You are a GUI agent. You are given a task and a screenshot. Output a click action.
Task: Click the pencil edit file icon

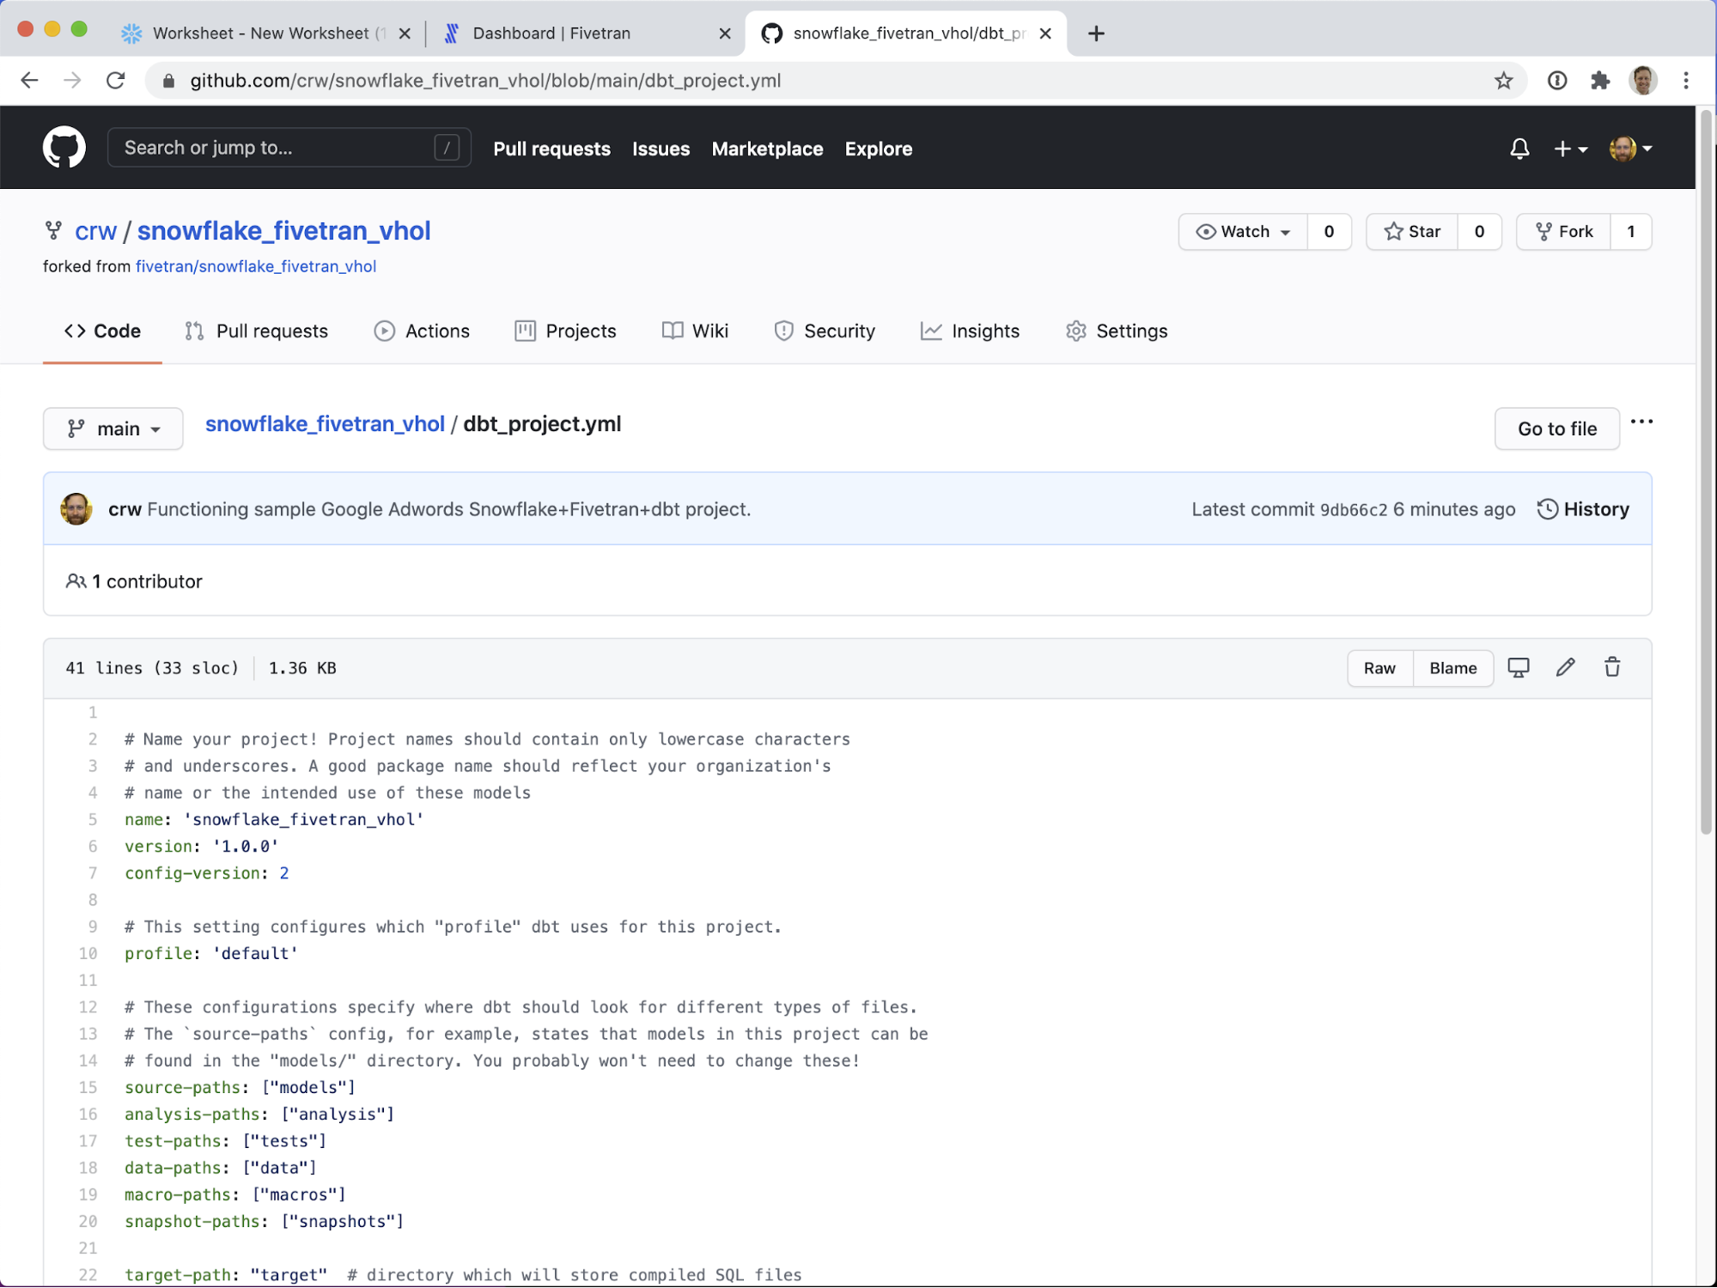pyautogui.click(x=1565, y=667)
